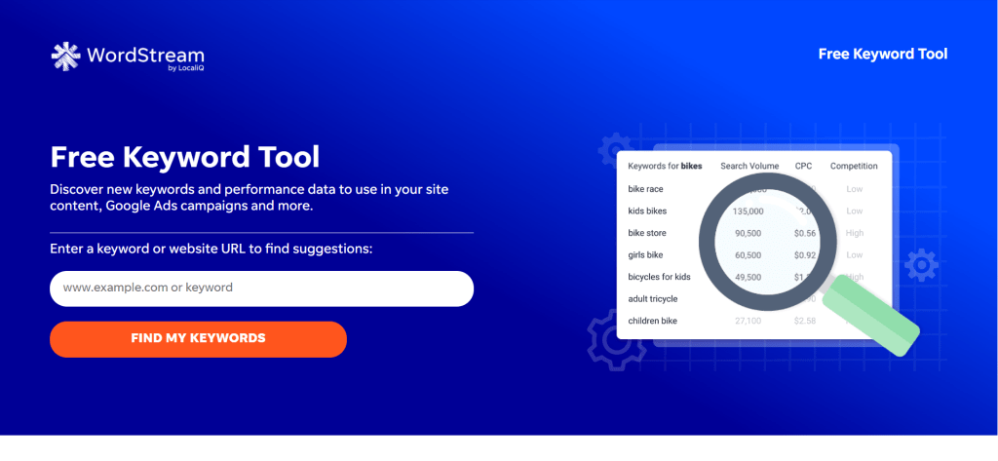Select the 'children bike' keyword row
Screen dimensions: 998x461
point(753,321)
